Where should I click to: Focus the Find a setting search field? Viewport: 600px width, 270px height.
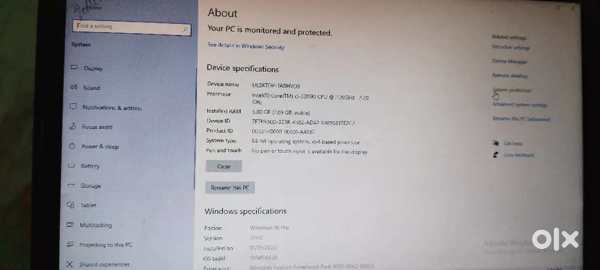pos(131,27)
